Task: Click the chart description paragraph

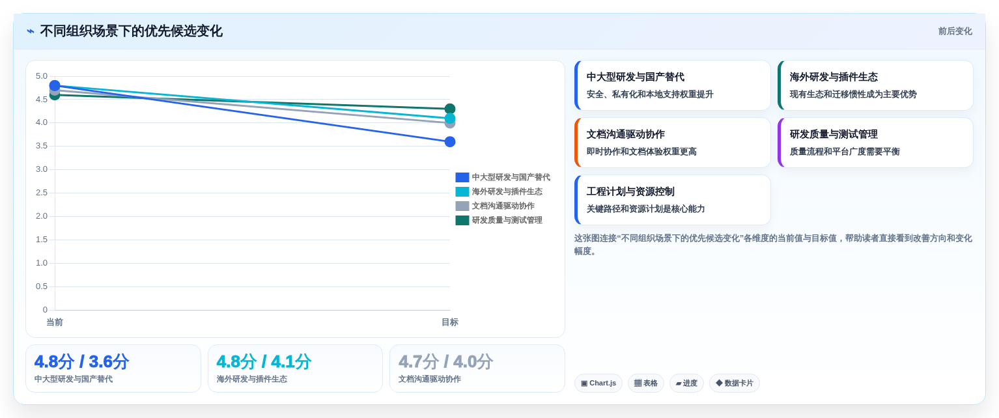Action: (x=773, y=245)
